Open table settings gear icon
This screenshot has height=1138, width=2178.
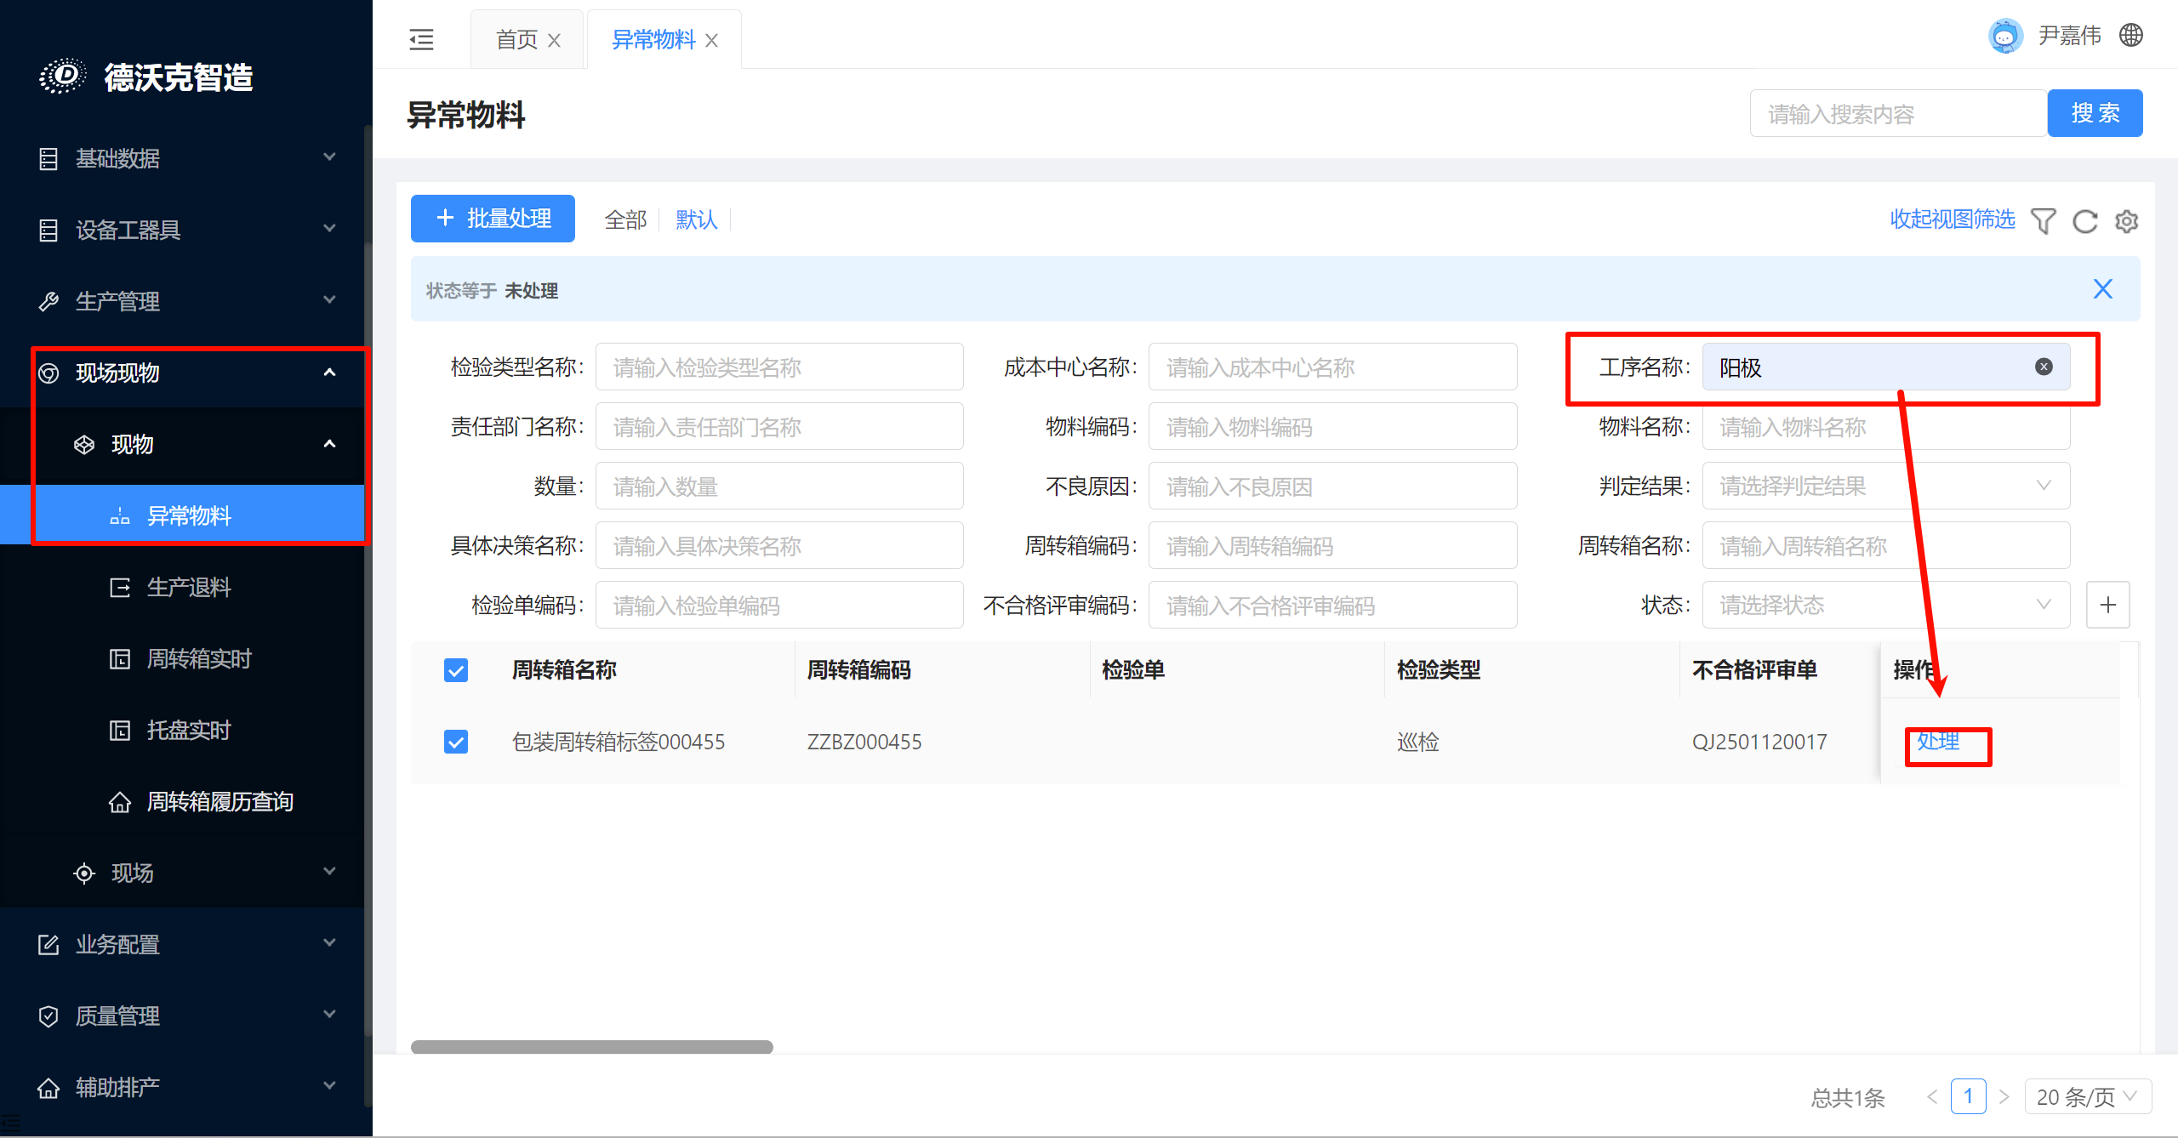point(2127,220)
